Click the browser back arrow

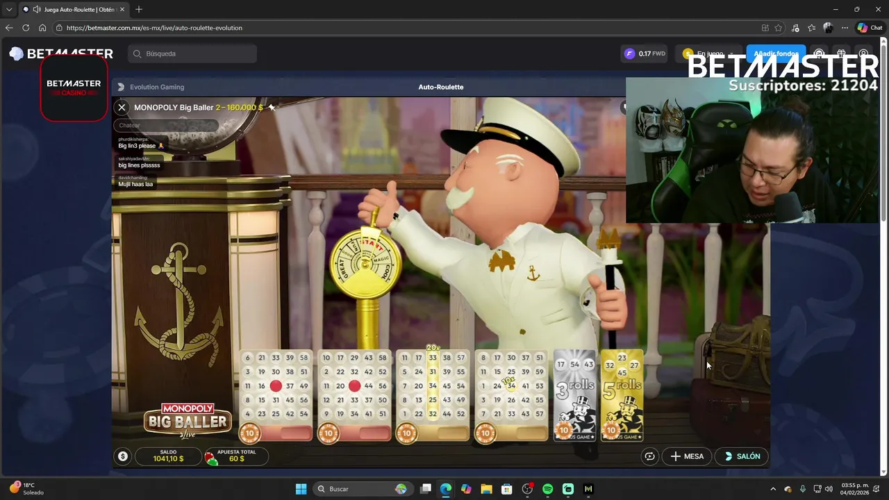[x=9, y=28]
